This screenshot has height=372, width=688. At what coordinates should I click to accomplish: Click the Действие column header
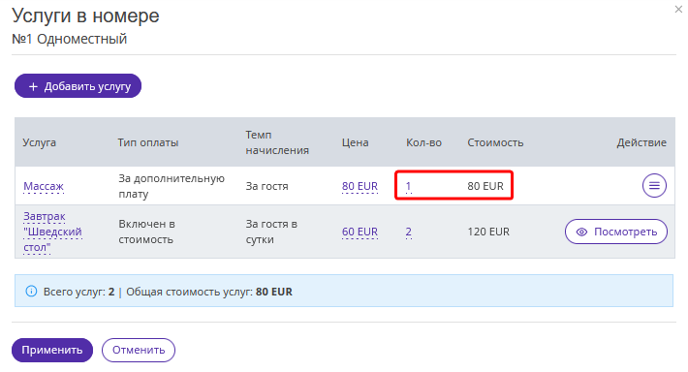[x=641, y=142]
